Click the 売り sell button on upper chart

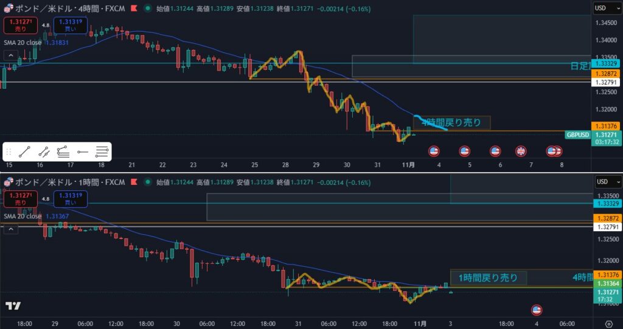pyautogui.click(x=21, y=25)
